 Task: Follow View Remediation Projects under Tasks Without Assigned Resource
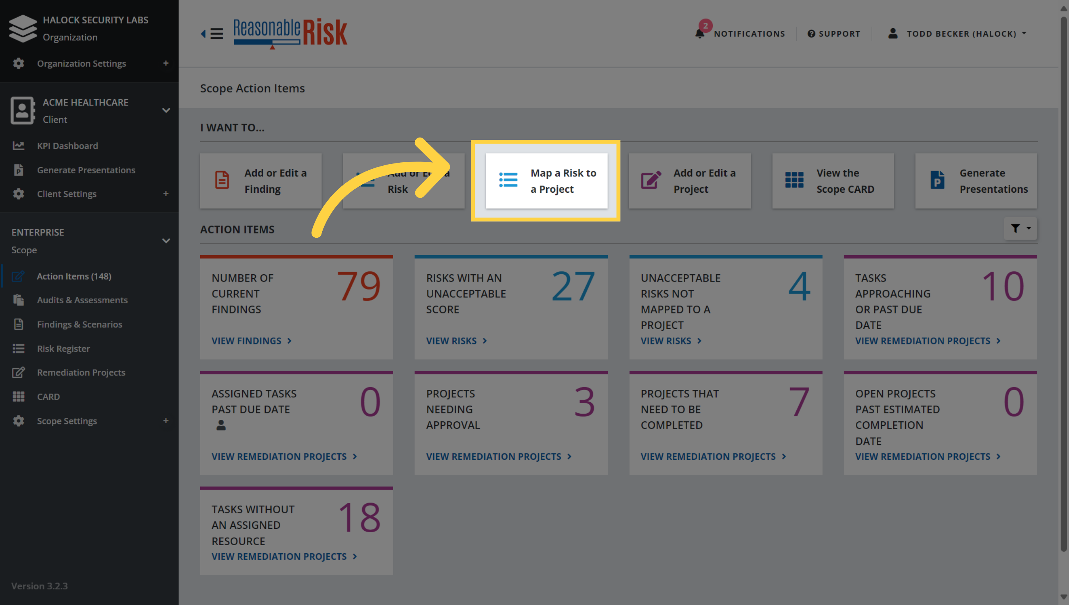click(285, 556)
